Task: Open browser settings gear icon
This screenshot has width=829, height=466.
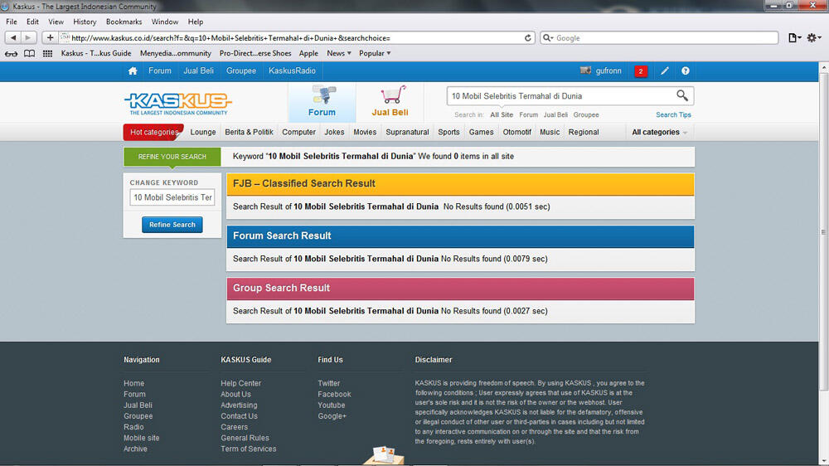Action: (813, 37)
